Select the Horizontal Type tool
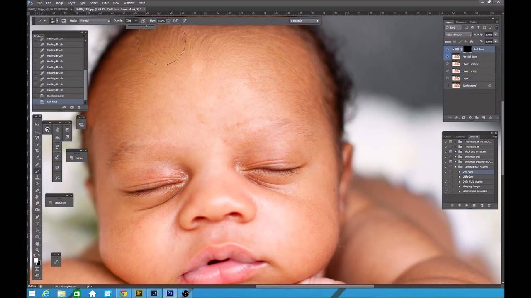 [37, 223]
